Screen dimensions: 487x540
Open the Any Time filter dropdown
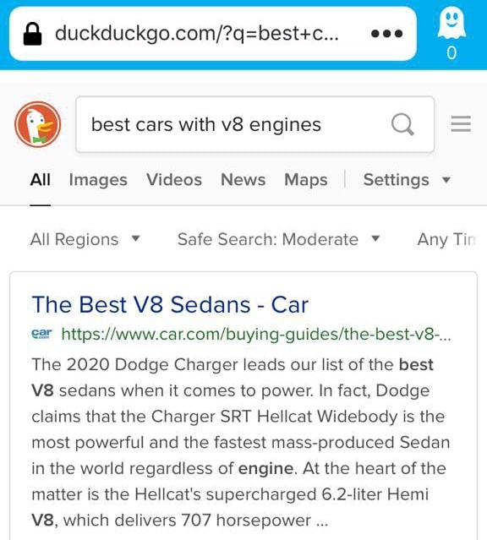446,239
